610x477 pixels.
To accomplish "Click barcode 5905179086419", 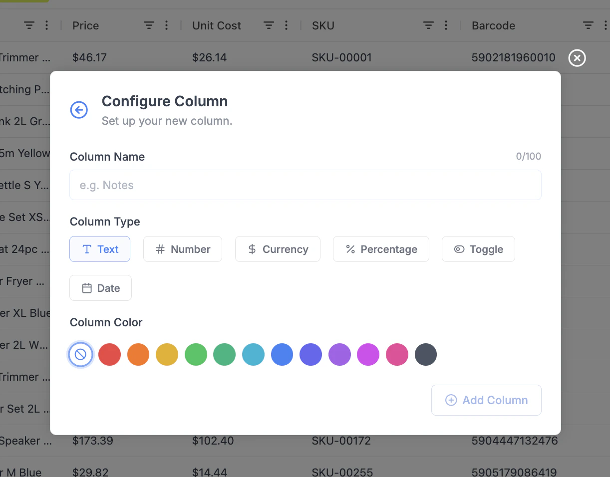I will (x=514, y=472).
